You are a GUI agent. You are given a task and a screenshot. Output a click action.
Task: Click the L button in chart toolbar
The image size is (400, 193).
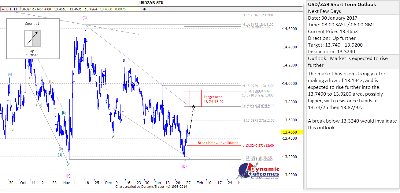[7, 9]
